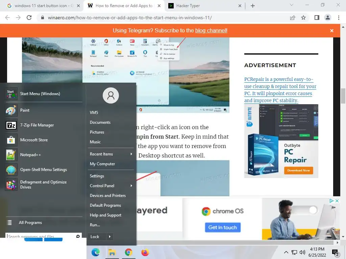Open the Chrome profile menu
346x259 pixels.
(x=328, y=18)
